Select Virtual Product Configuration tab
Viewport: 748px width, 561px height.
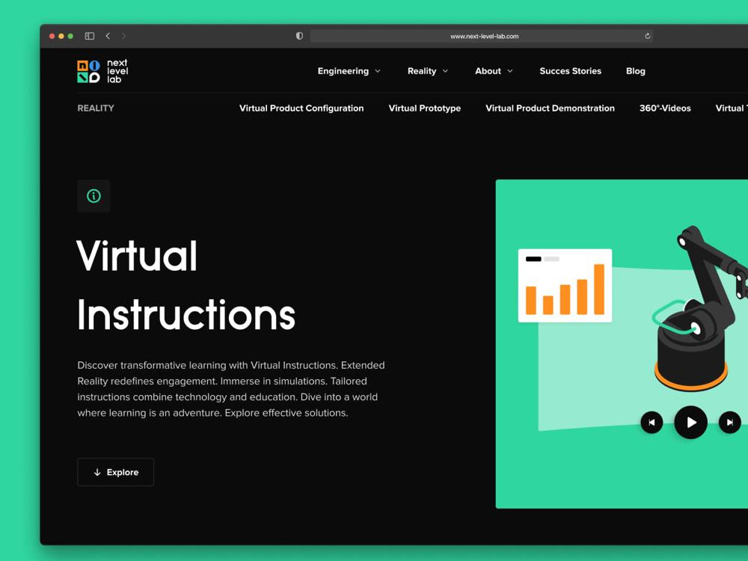point(301,108)
